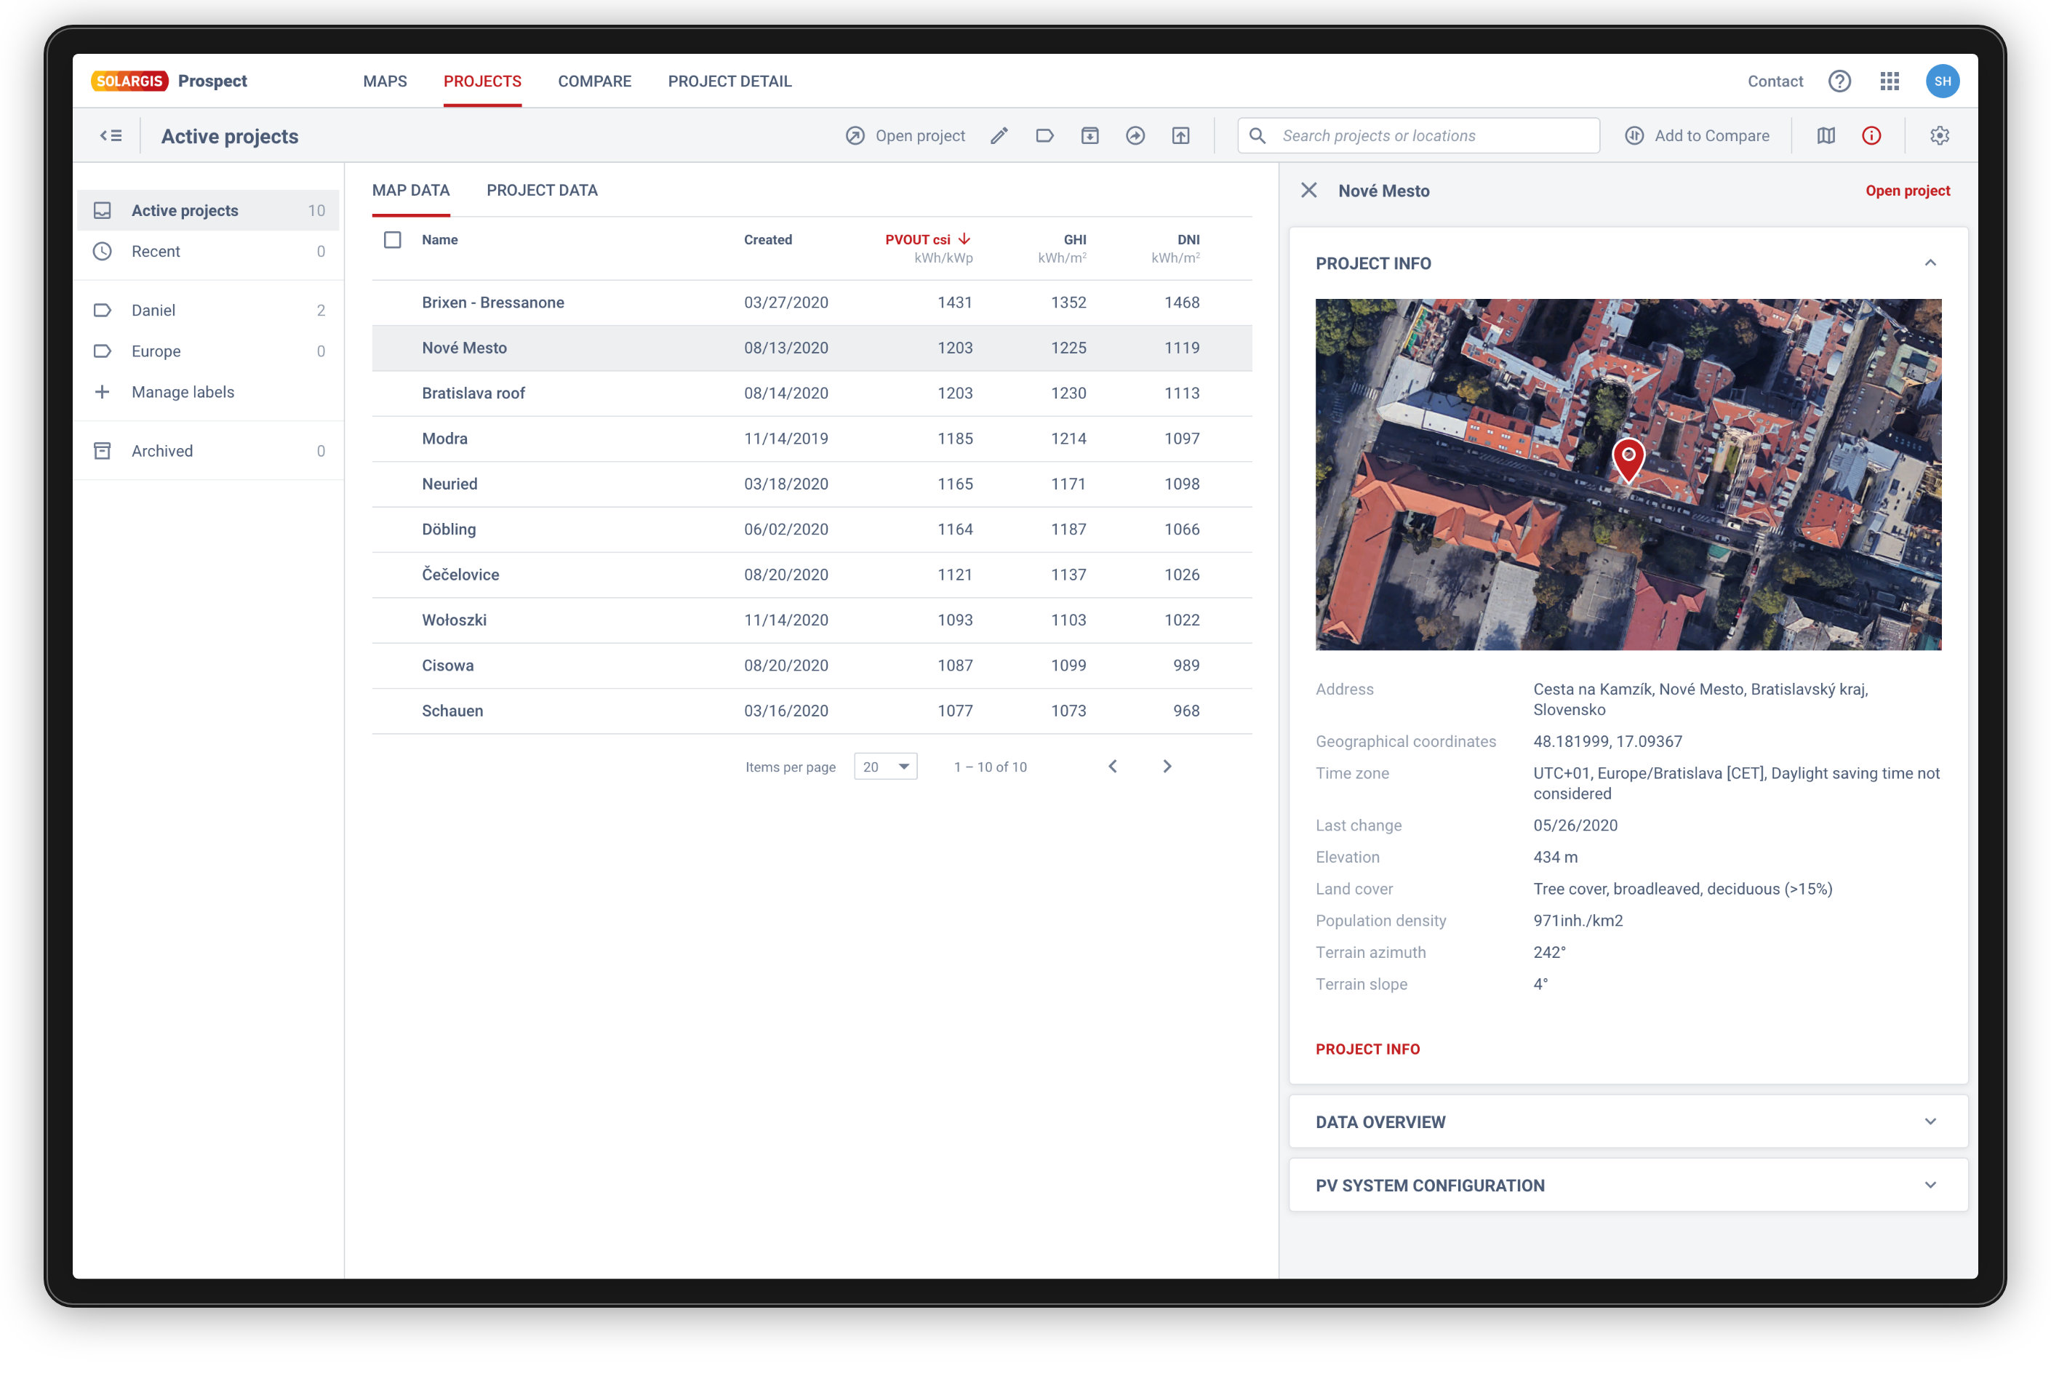The height and width of the screenshot is (1395, 2051).
Task: Expand the PV SYSTEM CONFIGURATION section
Action: pos(1628,1186)
